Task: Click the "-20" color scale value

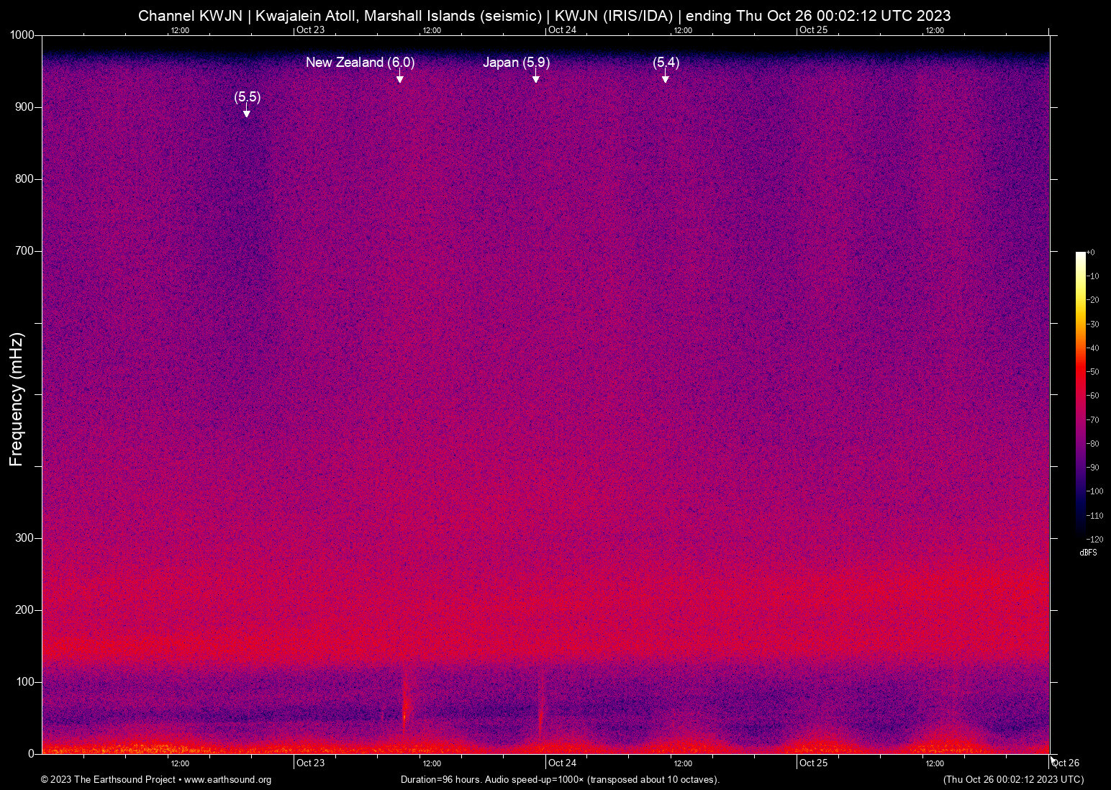Action: coord(1093,300)
